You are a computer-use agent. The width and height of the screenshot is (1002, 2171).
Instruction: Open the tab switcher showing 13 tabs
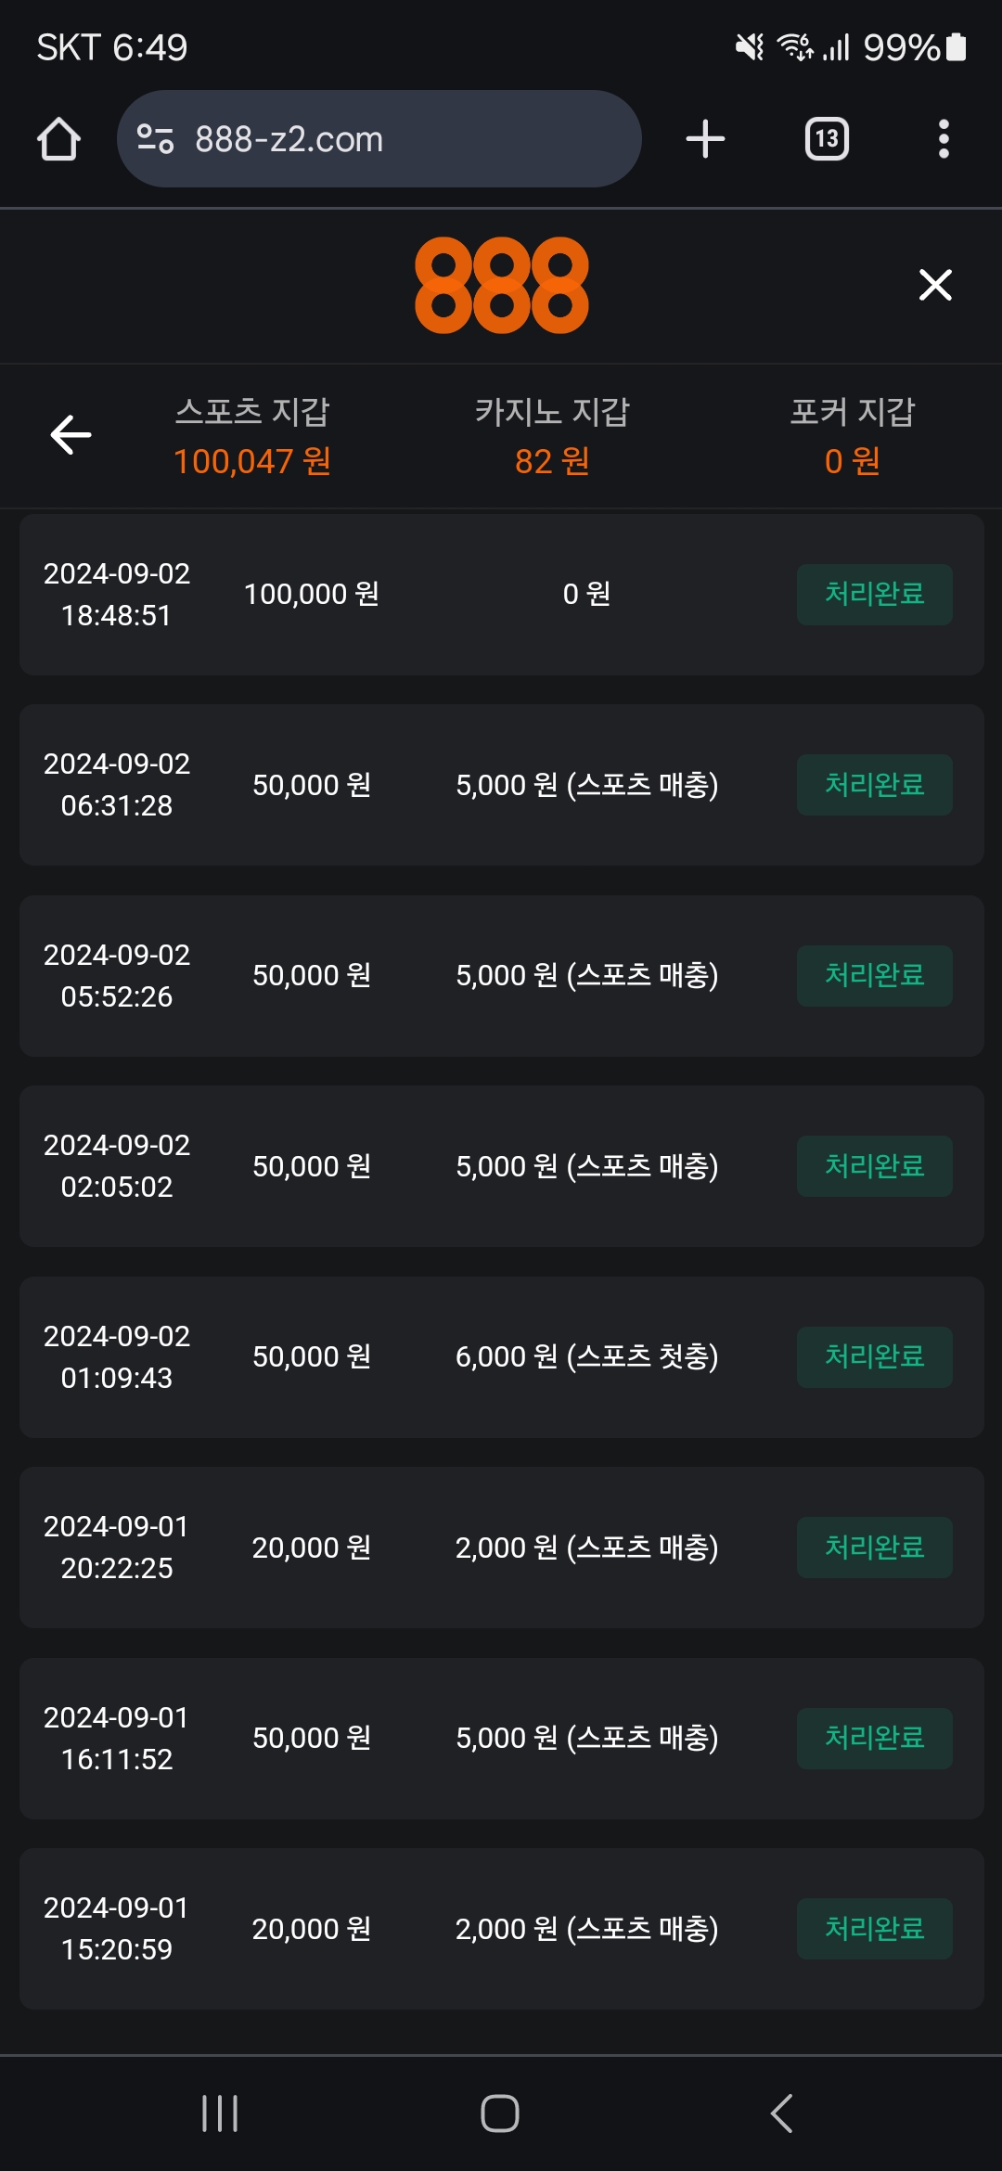click(826, 139)
